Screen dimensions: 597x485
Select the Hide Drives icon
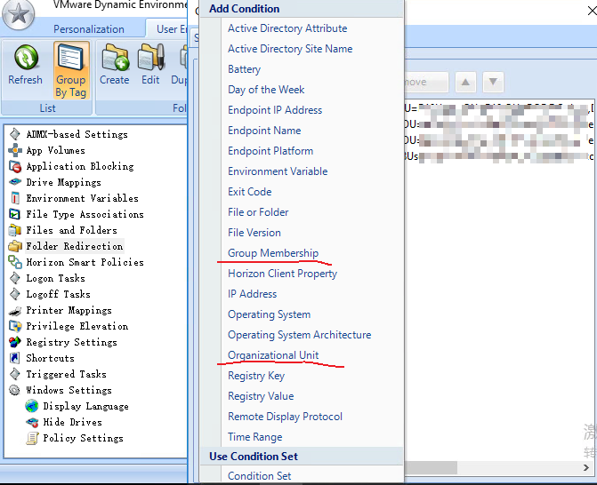coord(32,422)
